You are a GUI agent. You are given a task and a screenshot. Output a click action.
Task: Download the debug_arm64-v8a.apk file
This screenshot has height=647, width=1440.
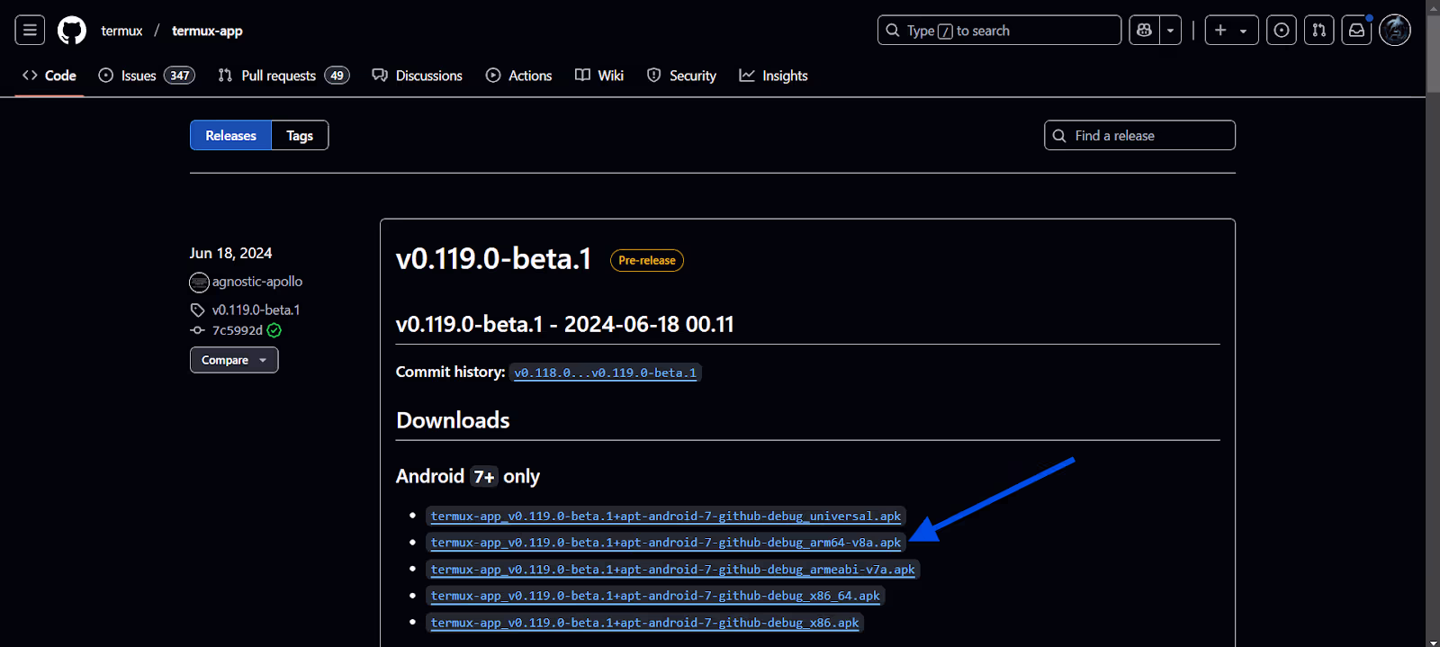[666, 543]
